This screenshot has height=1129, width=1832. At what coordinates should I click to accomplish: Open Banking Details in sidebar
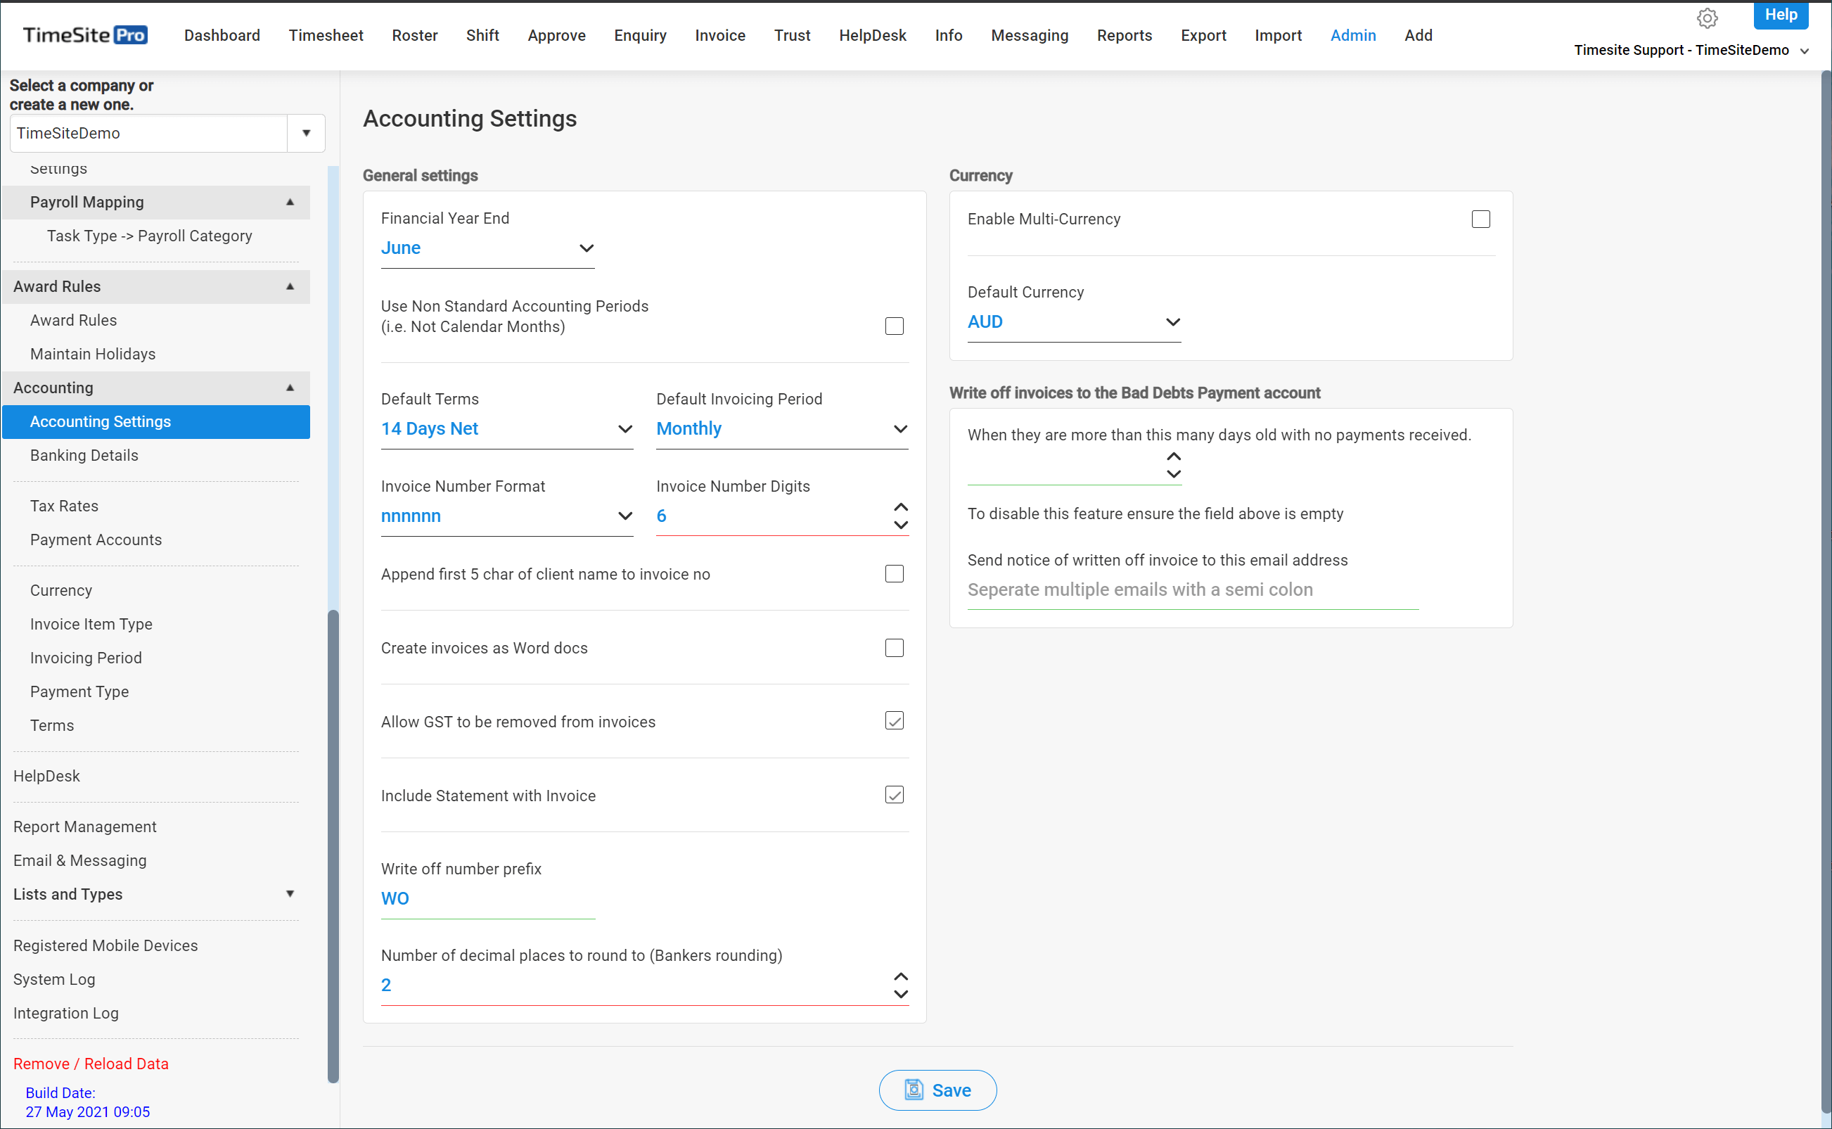[x=84, y=456]
